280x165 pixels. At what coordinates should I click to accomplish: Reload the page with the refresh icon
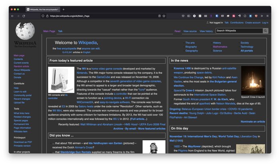24,16
